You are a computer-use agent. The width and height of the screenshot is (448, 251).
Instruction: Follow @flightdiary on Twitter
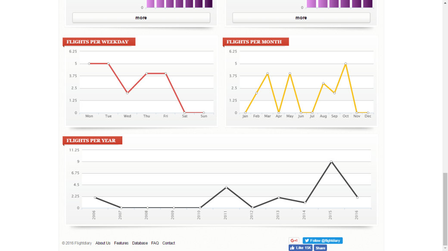click(x=322, y=241)
